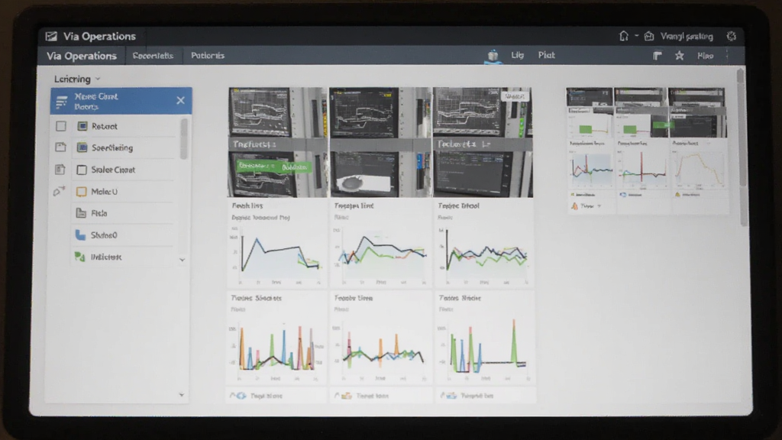Click the account name beside the gear icon
Image resolution: width=782 pixels, height=440 pixels.
[x=687, y=37]
